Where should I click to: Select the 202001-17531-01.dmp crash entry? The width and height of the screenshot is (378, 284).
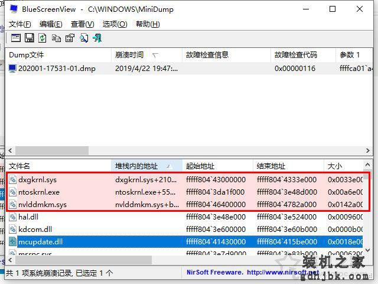pos(189,69)
